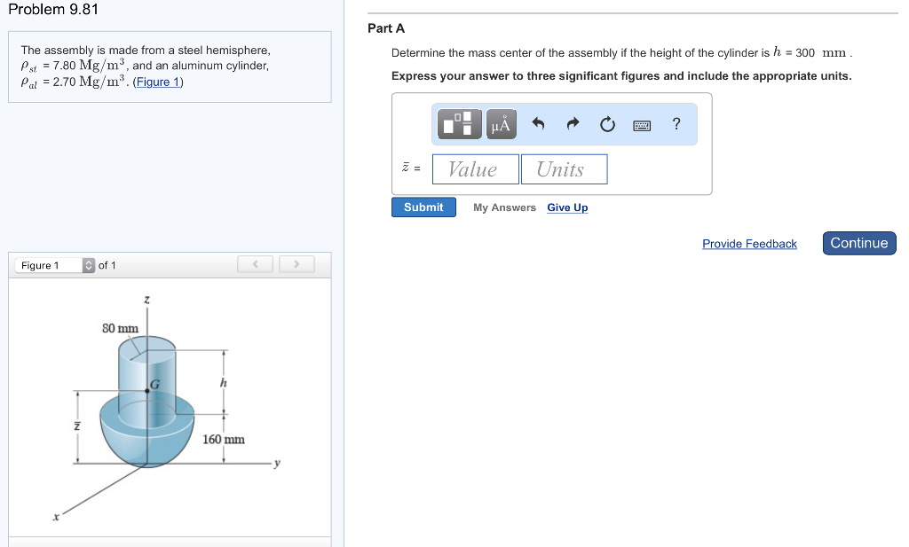Open Figure 1 from the problem statement link
Image resolution: width=909 pixels, height=547 pixels.
pyautogui.click(x=158, y=82)
